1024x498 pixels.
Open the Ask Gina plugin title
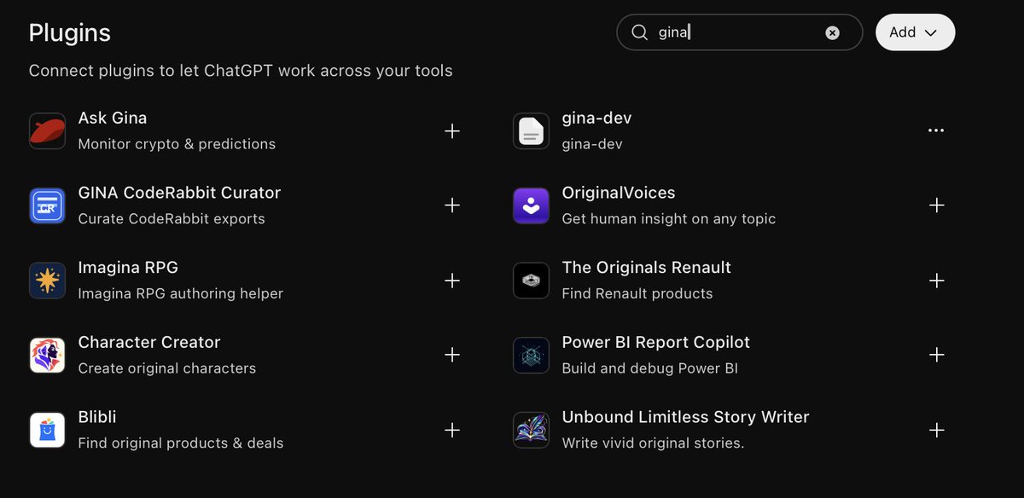(x=113, y=118)
